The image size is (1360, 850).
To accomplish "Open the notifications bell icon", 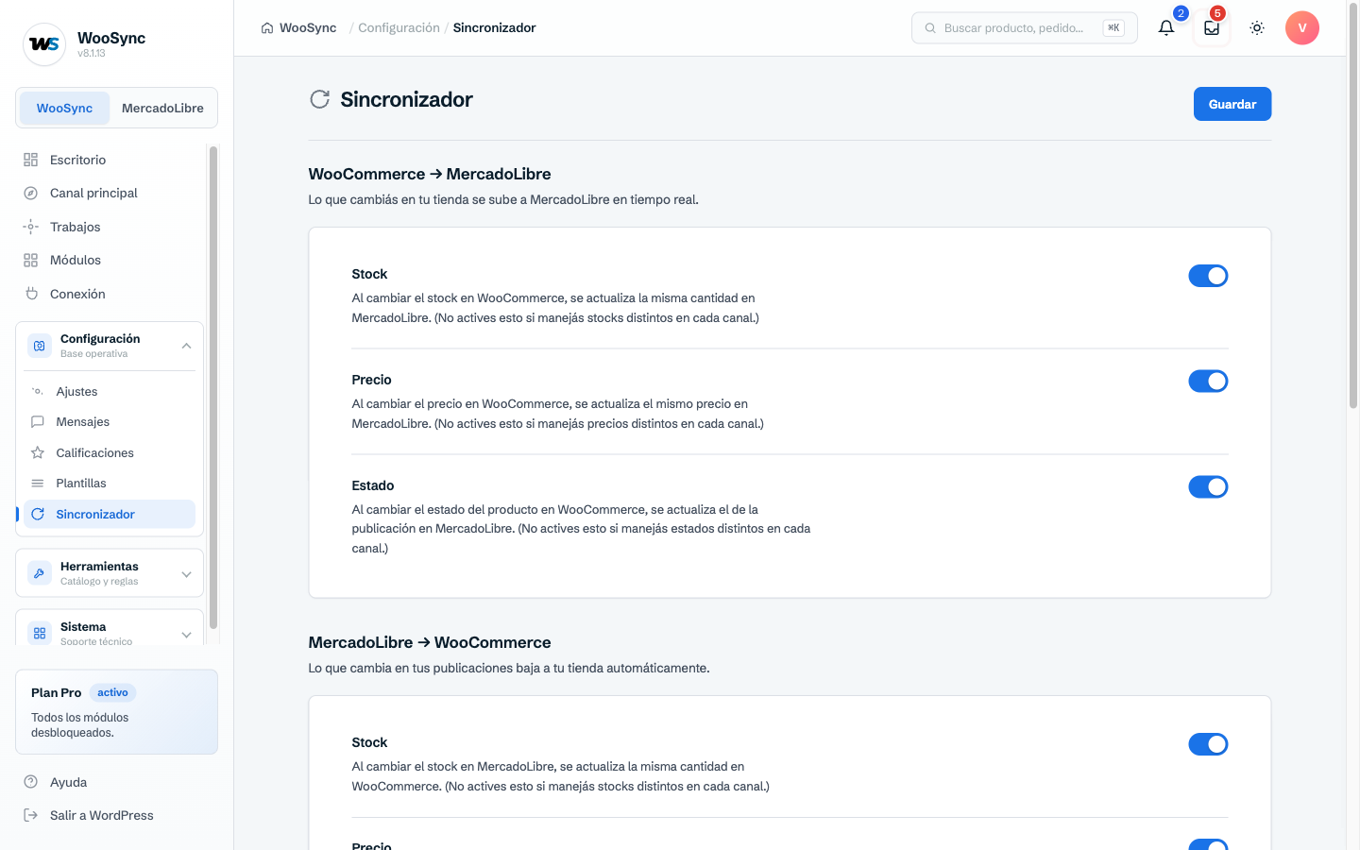I will point(1166,28).
